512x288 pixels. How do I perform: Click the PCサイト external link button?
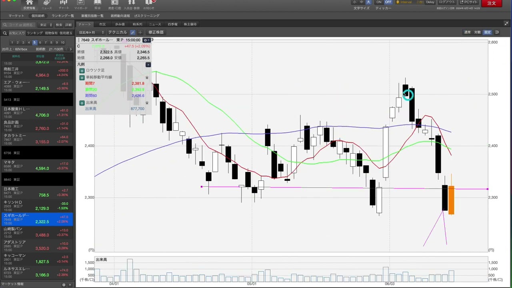[x=468, y=2]
